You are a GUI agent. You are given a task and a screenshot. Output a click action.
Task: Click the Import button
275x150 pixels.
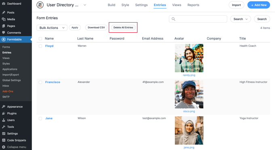[237, 5]
